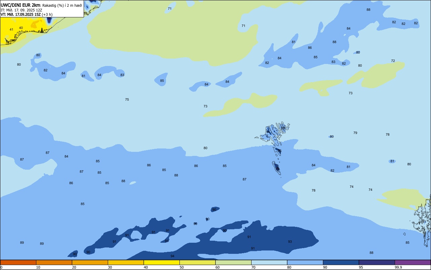Click the legend tick label "50"
The image size is (431, 270).
pyautogui.click(x=181, y=267)
